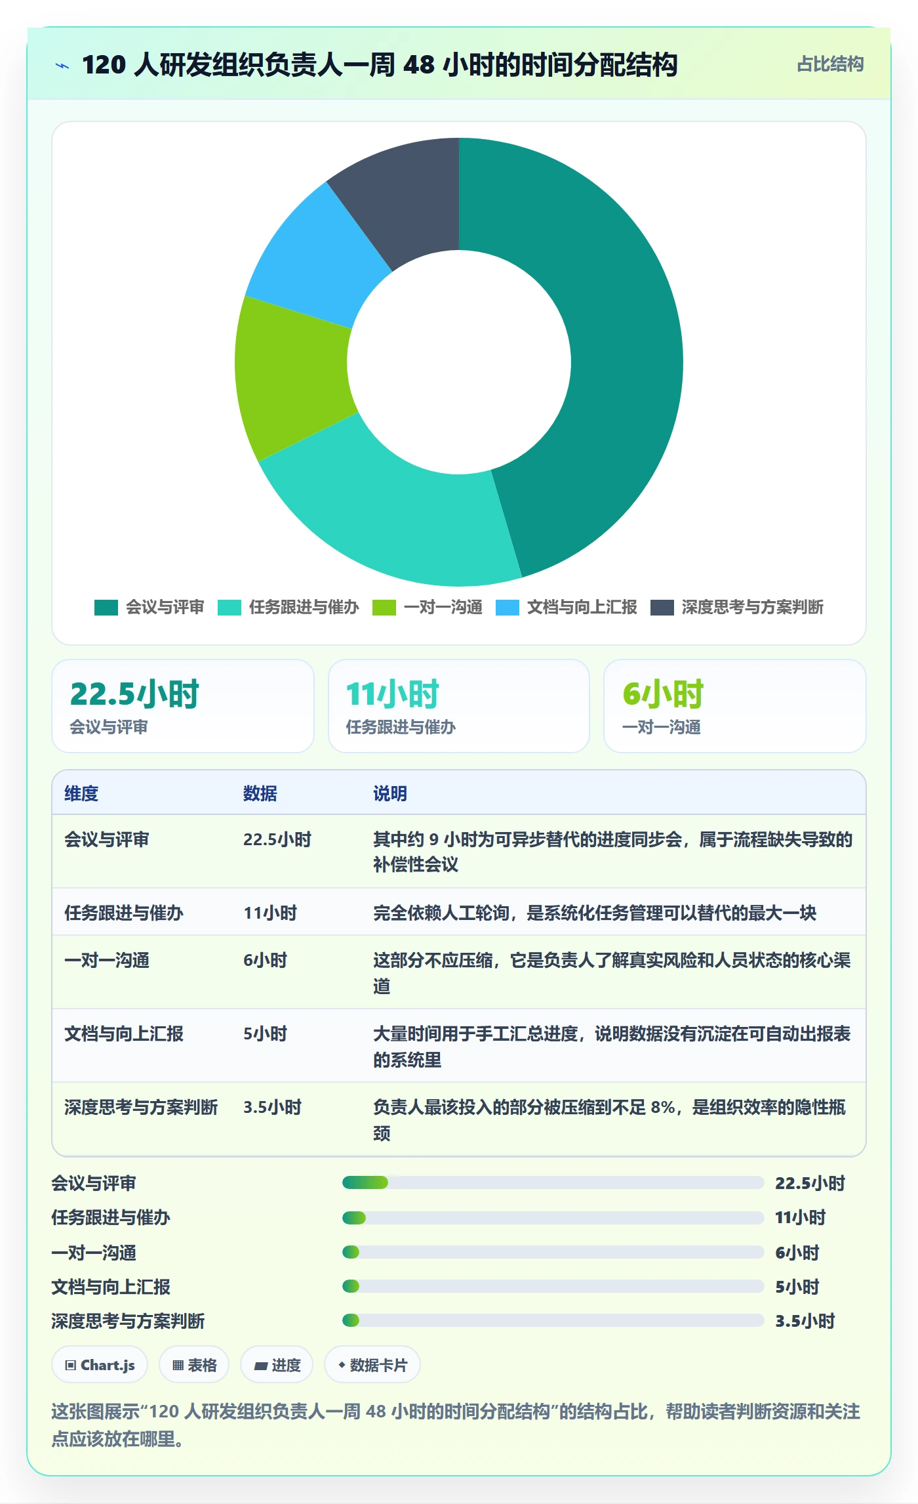918x1504 pixels.
Task: Click the 表格 tag chip
Action: (x=194, y=1365)
